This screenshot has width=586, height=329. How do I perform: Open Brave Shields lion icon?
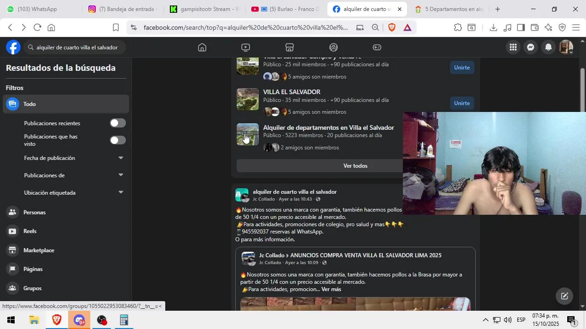[392, 27]
